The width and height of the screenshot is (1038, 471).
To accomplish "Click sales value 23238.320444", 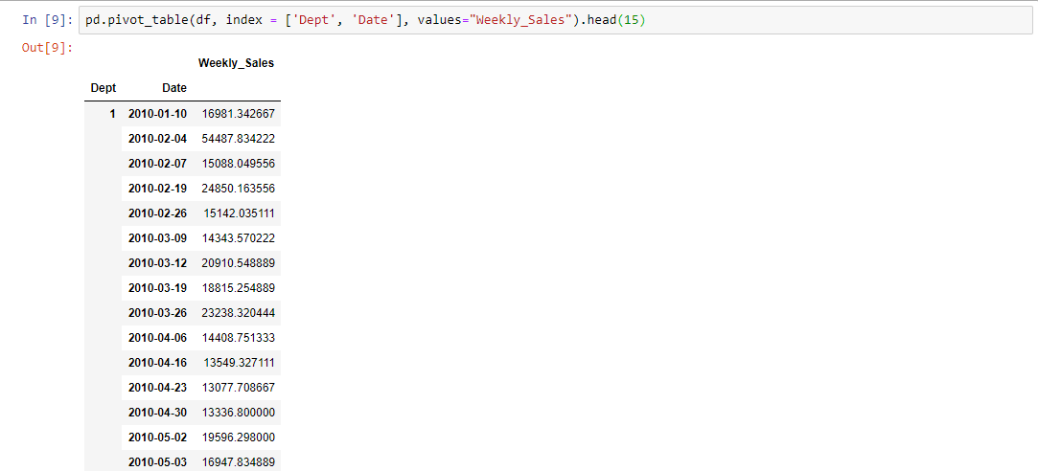I will [x=239, y=313].
